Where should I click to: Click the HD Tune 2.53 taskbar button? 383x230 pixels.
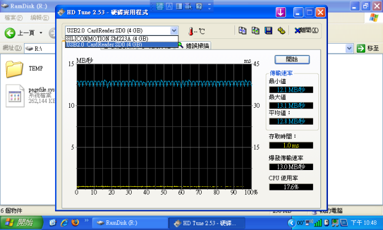(x=206, y=223)
